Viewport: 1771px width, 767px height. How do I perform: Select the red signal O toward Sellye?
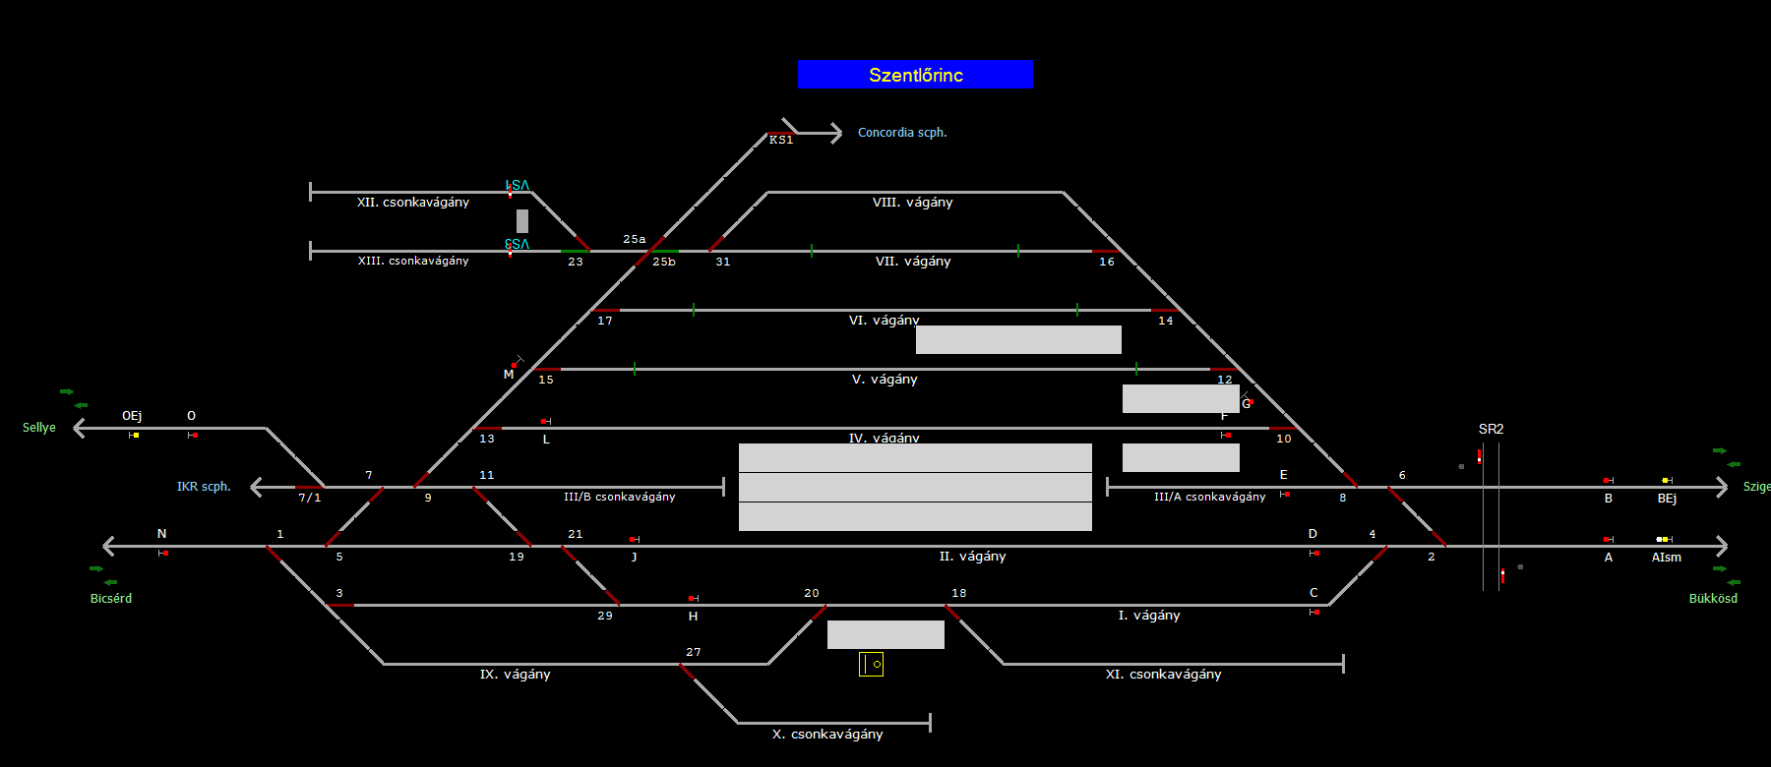(193, 435)
